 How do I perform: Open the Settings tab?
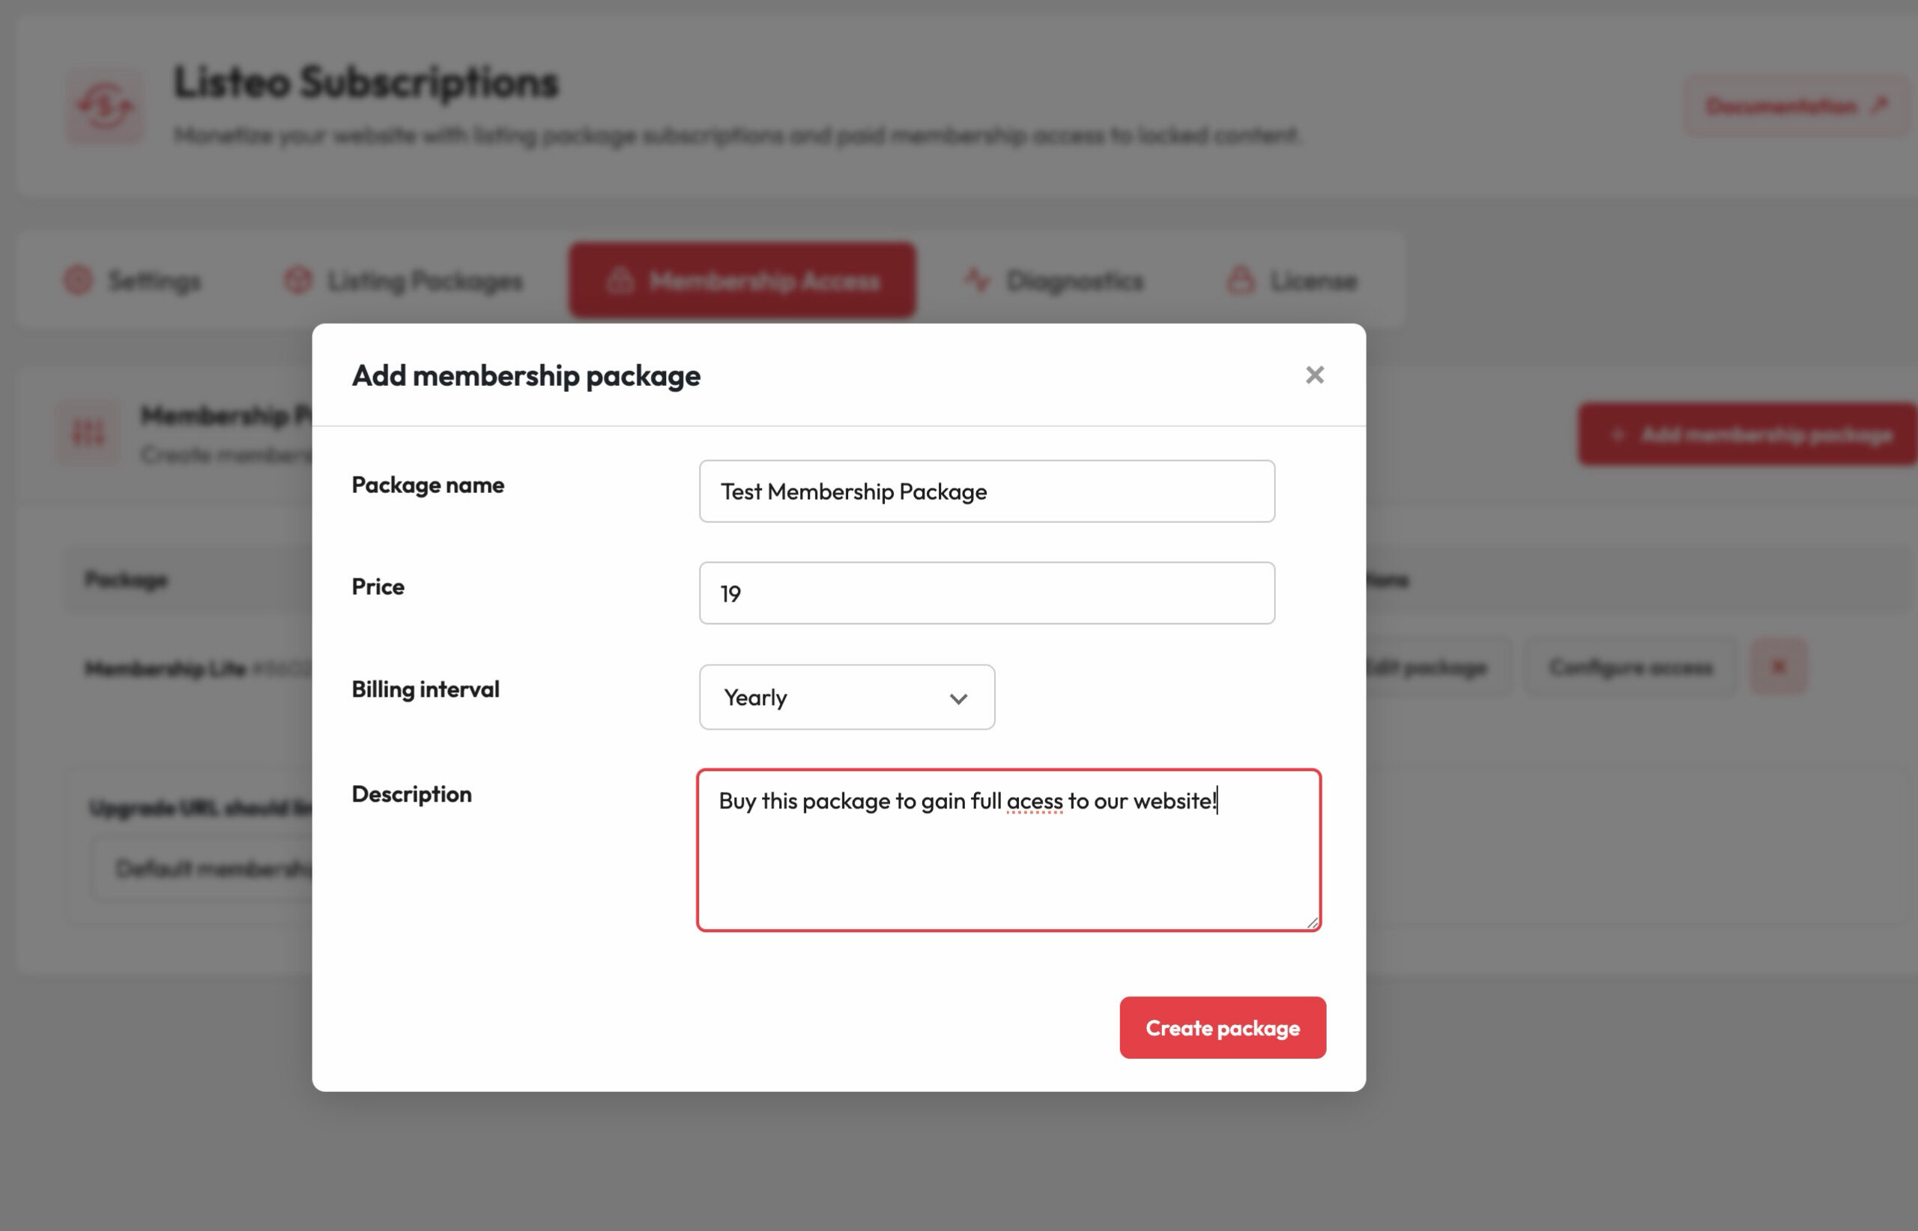[133, 280]
